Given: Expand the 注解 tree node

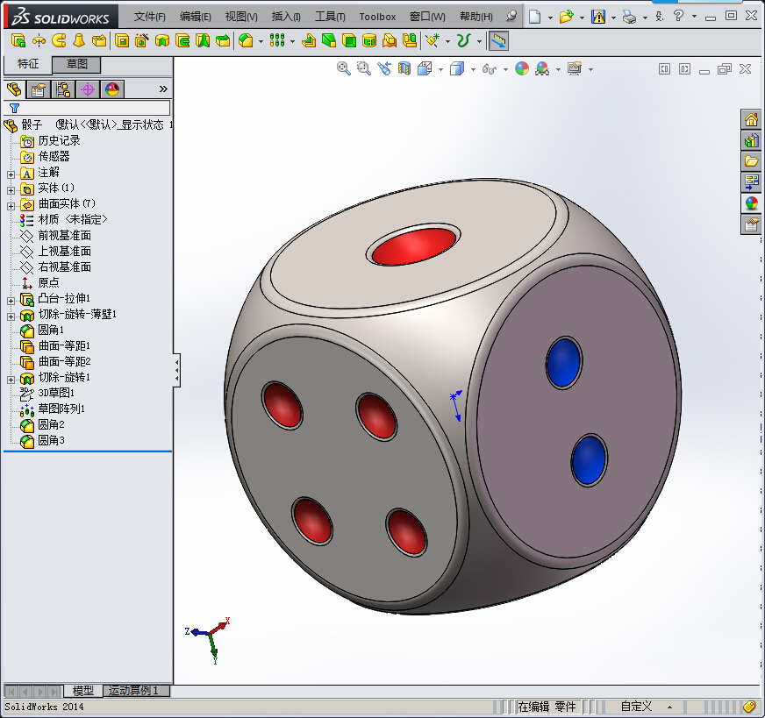Looking at the screenshot, I should pos(11,173).
